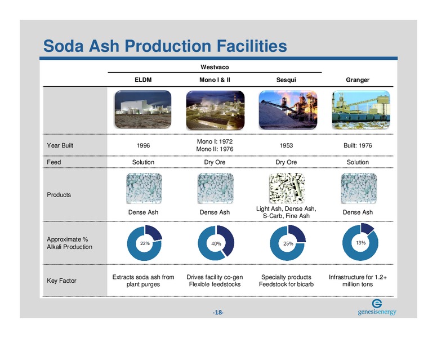437x338 pixels.
Task: Click 'Solution' feed under ELDM
Action: click(x=143, y=162)
